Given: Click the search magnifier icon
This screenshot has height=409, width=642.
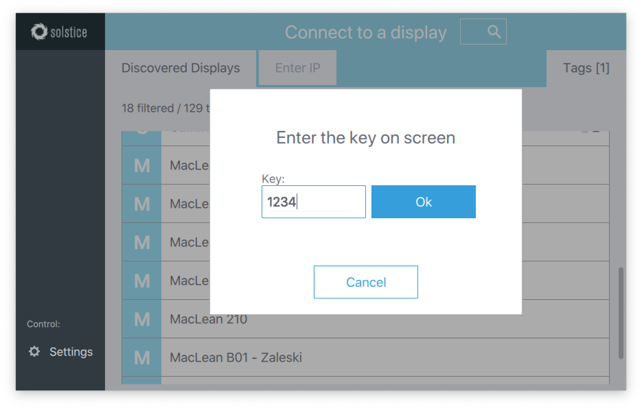Looking at the screenshot, I should 494,32.
